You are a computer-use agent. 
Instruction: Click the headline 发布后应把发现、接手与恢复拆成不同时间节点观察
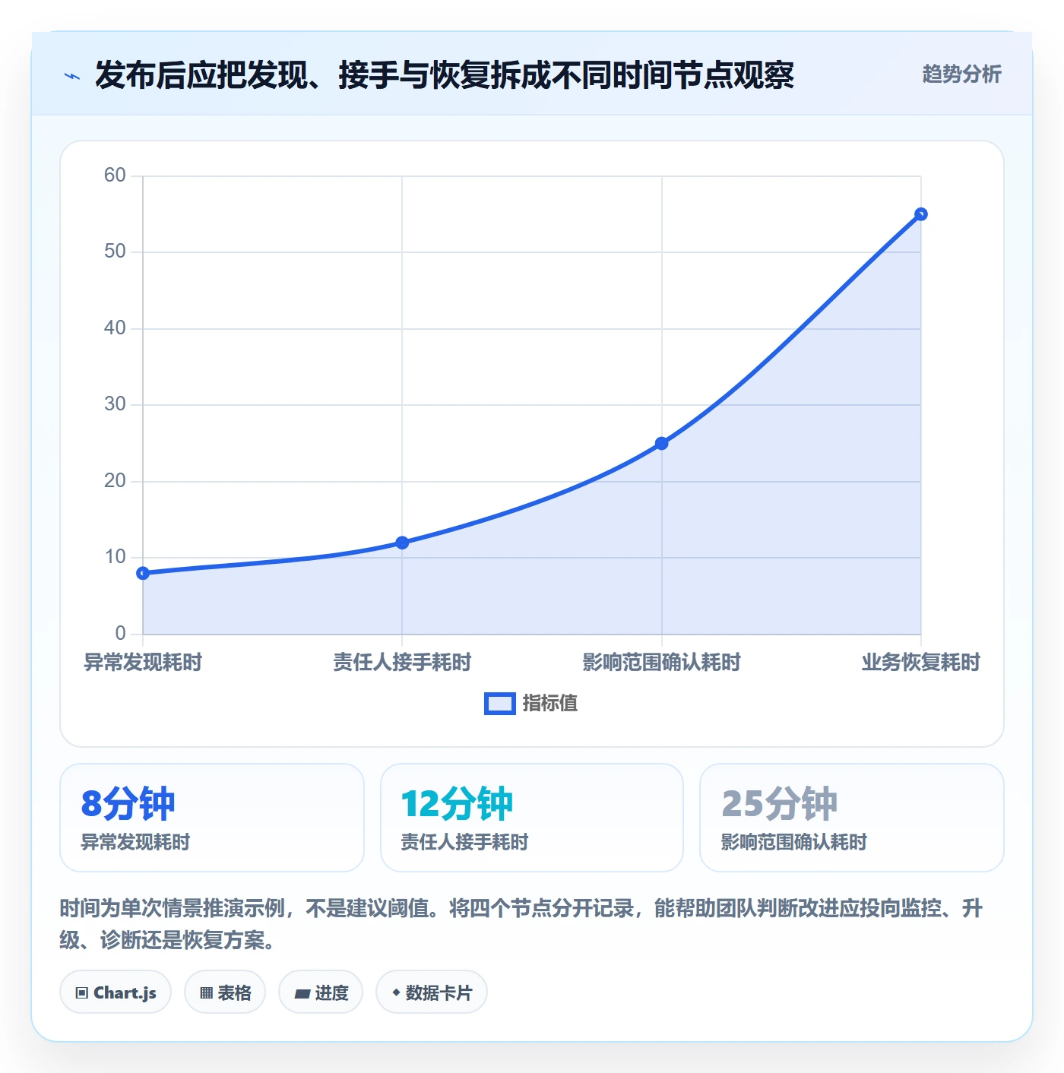pos(445,75)
